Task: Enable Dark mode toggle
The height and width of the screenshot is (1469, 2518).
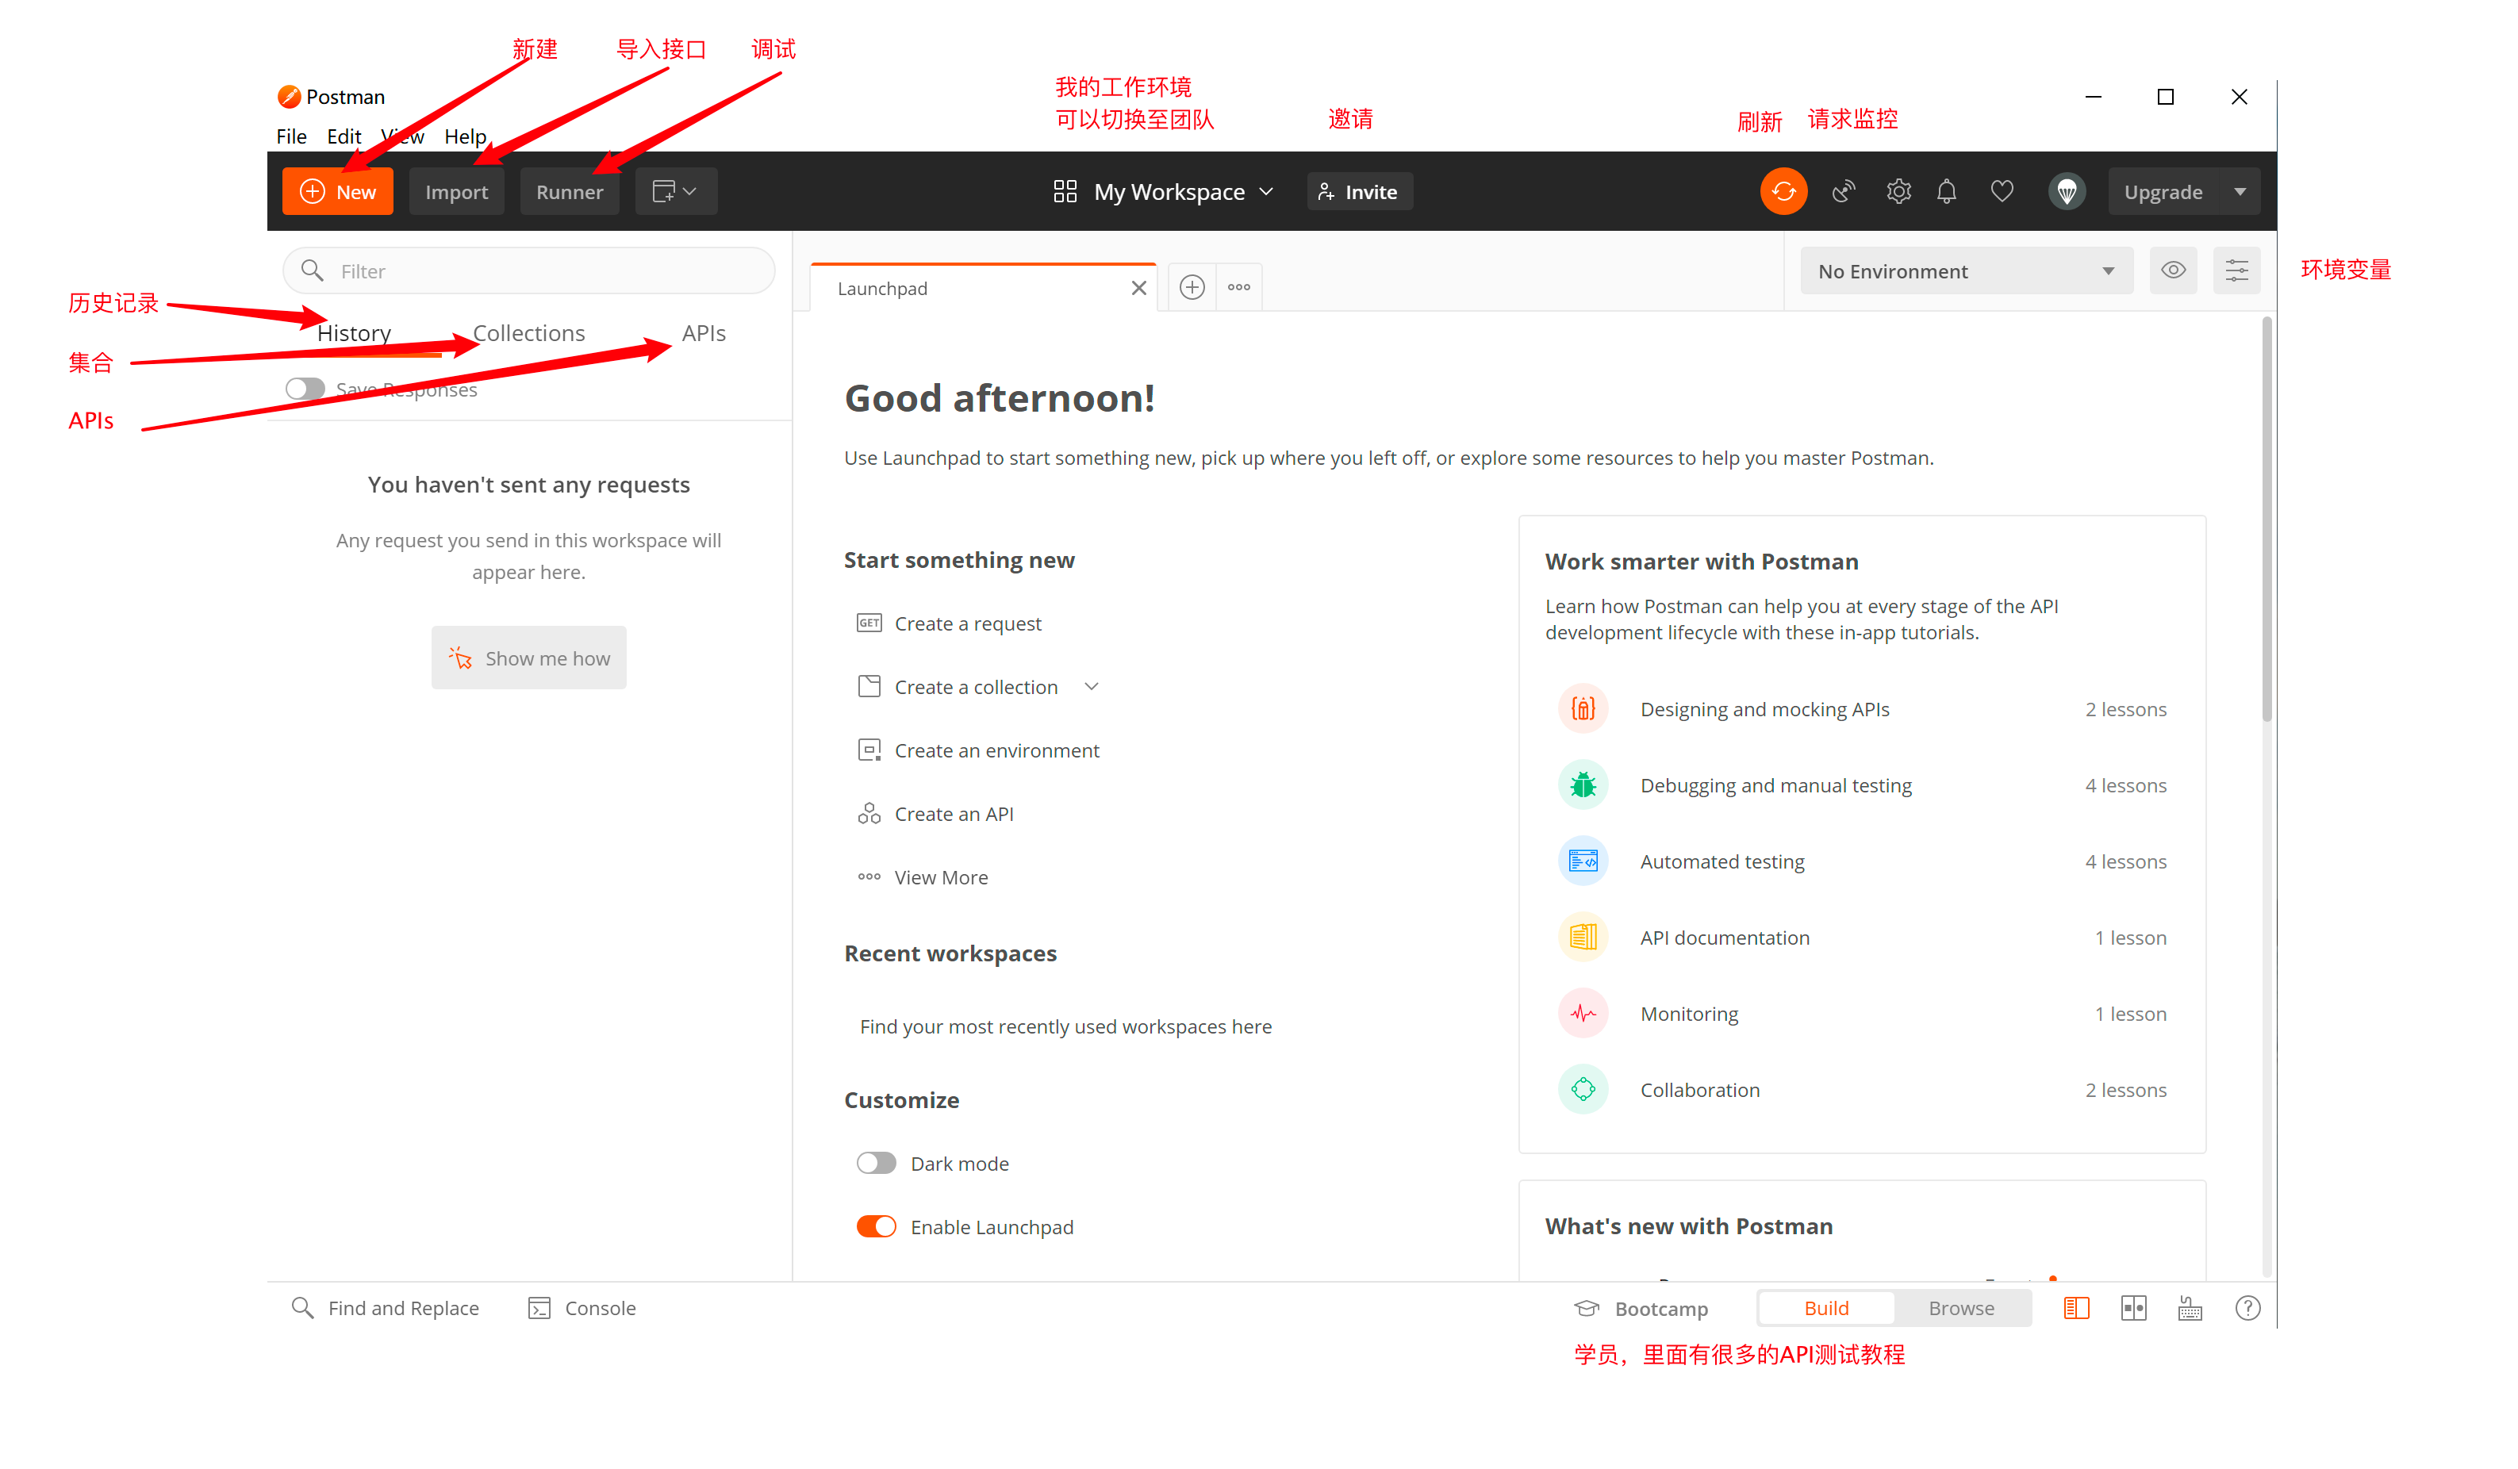Action: (875, 1163)
